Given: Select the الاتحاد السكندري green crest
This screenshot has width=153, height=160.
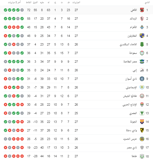Looking at the screenshot, I should click(142, 44).
